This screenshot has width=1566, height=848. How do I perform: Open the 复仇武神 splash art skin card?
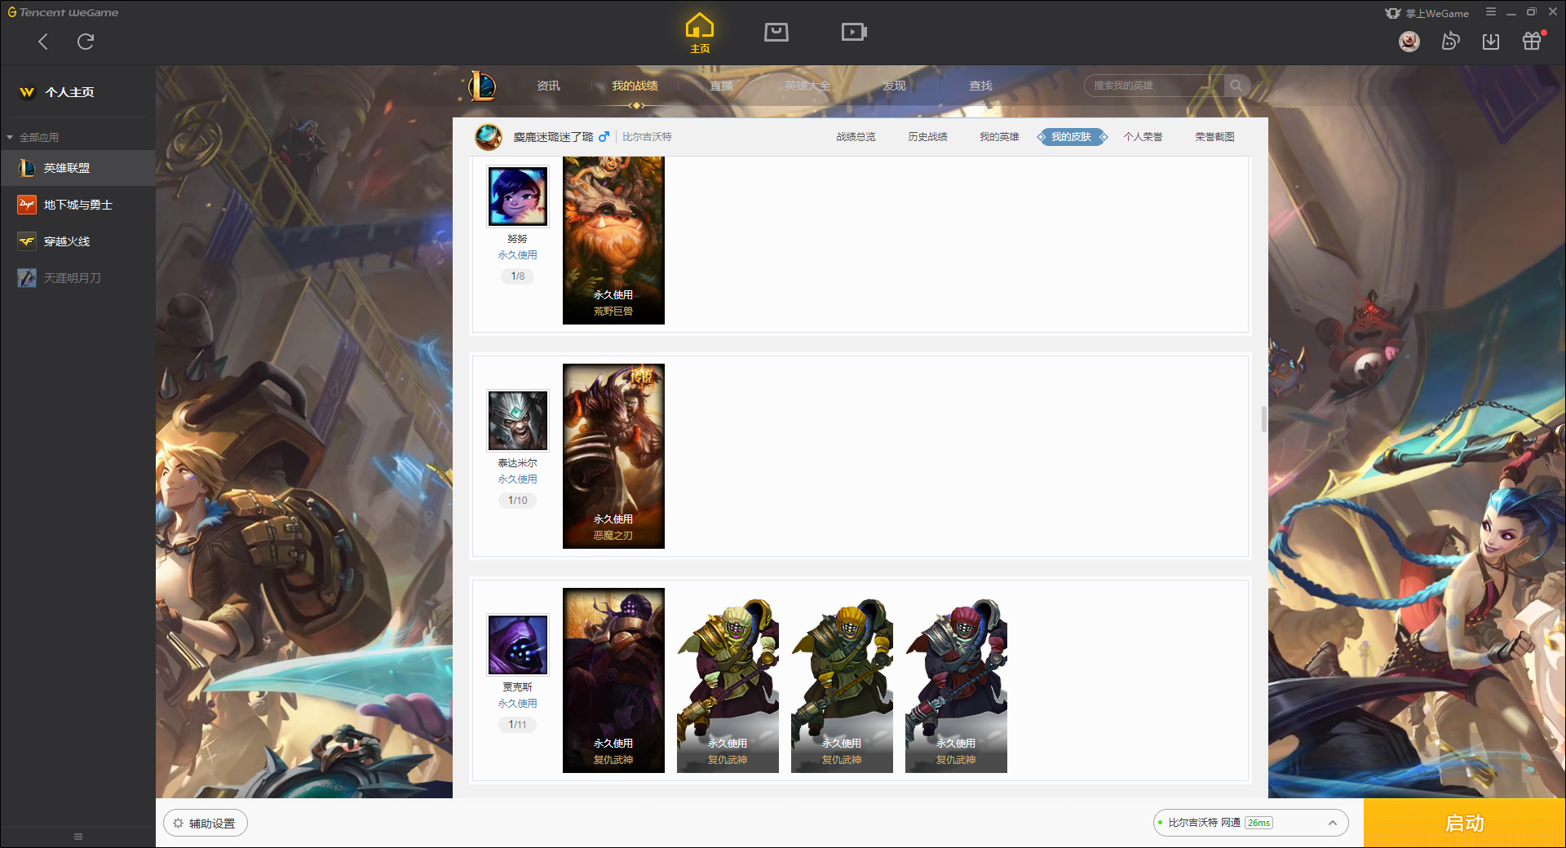coord(613,680)
